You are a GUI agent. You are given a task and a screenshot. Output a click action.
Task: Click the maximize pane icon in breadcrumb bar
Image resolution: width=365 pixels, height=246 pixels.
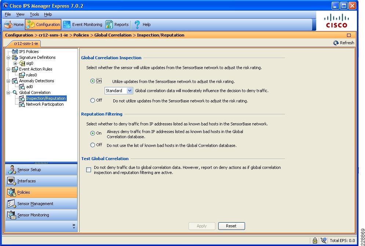click(x=349, y=35)
